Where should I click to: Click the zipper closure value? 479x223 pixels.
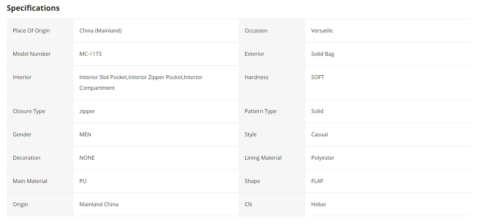(87, 111)
